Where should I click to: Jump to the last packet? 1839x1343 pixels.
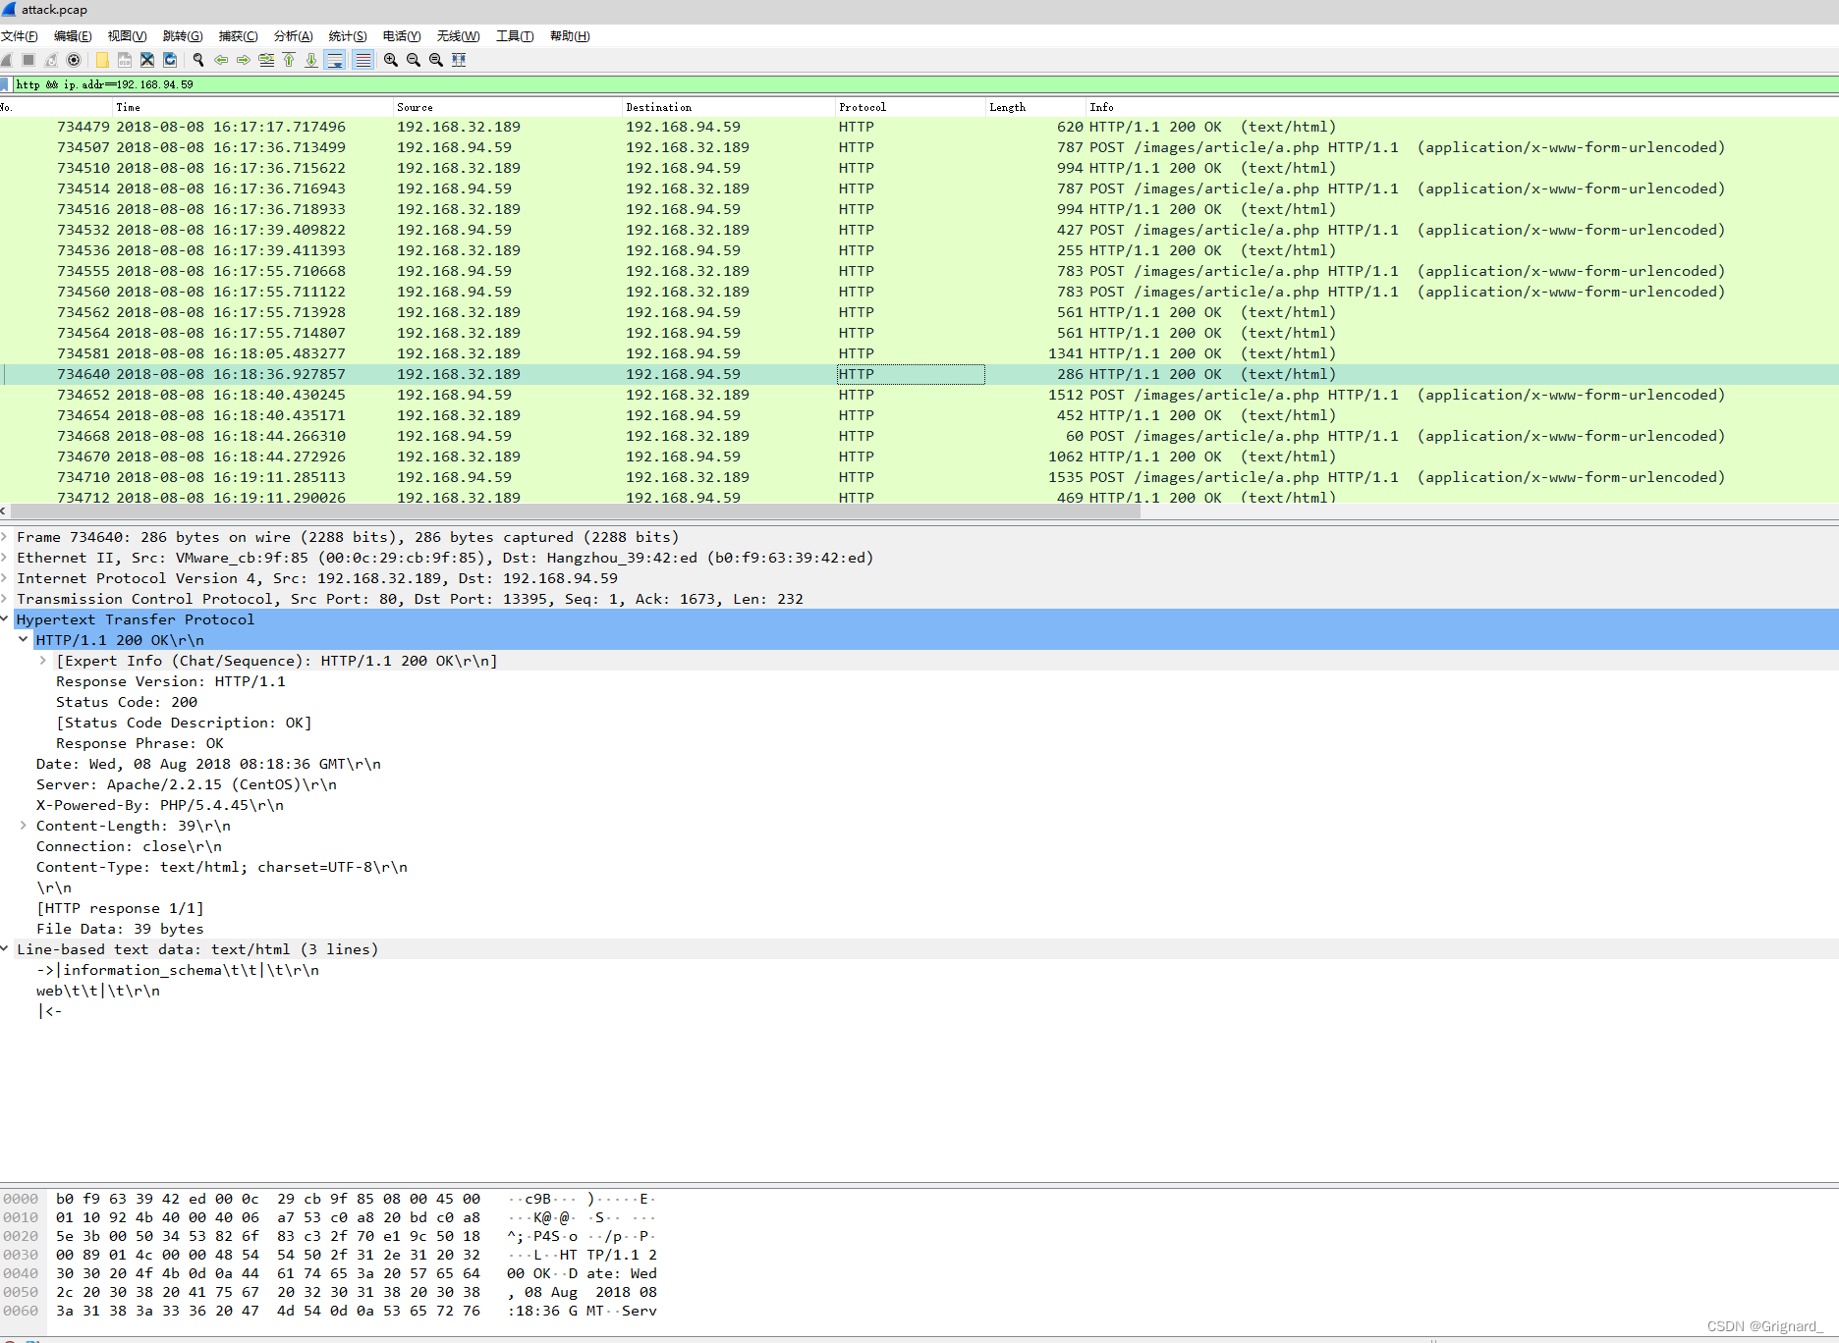(311, 60)
